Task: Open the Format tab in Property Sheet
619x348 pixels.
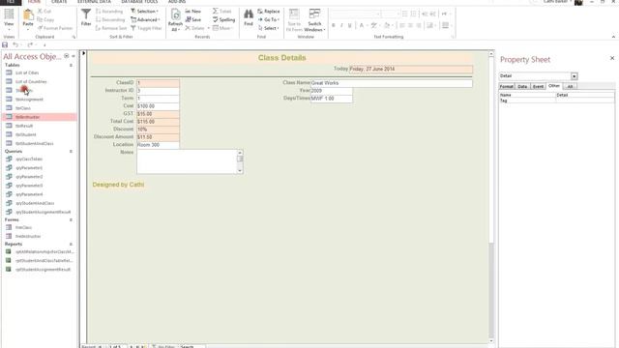Action: (507, 86)
